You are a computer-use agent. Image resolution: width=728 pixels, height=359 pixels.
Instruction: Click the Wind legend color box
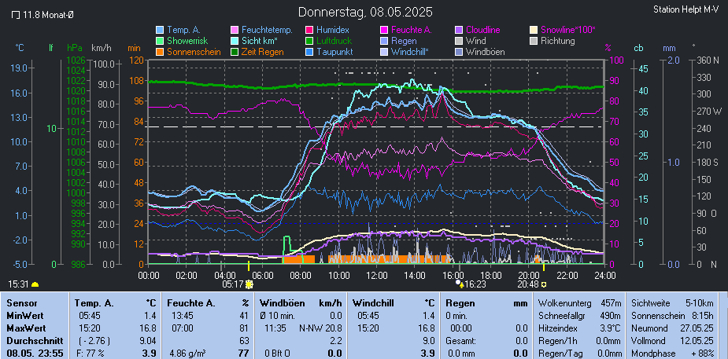coord(459,41)
